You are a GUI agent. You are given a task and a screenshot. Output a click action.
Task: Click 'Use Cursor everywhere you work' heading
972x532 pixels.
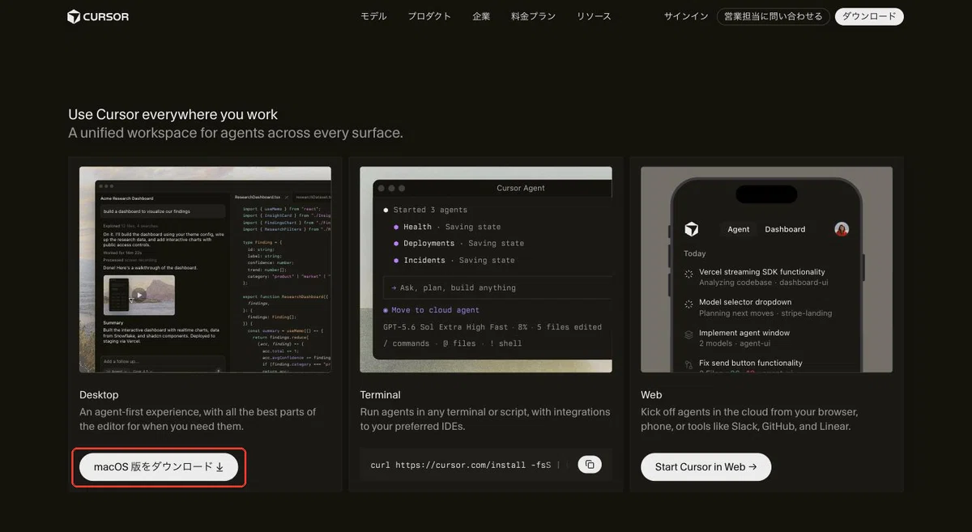(x=173, y=114)
